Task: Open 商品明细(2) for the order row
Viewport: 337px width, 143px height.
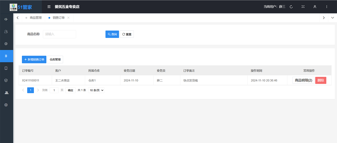Action: [x=303, y=80]
